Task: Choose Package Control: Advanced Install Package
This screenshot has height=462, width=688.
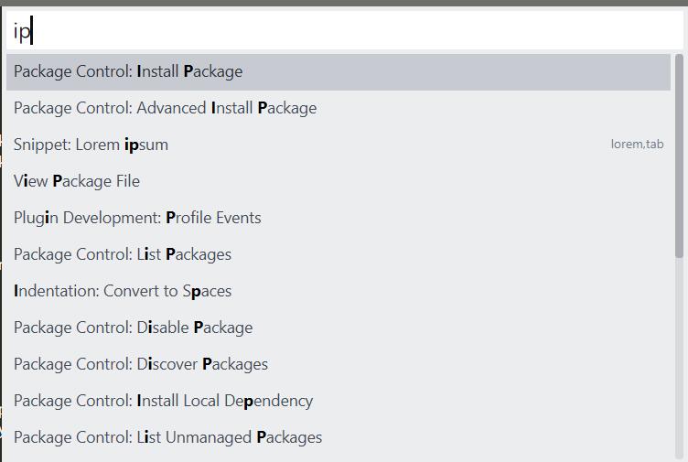Action: click(339, 108)
